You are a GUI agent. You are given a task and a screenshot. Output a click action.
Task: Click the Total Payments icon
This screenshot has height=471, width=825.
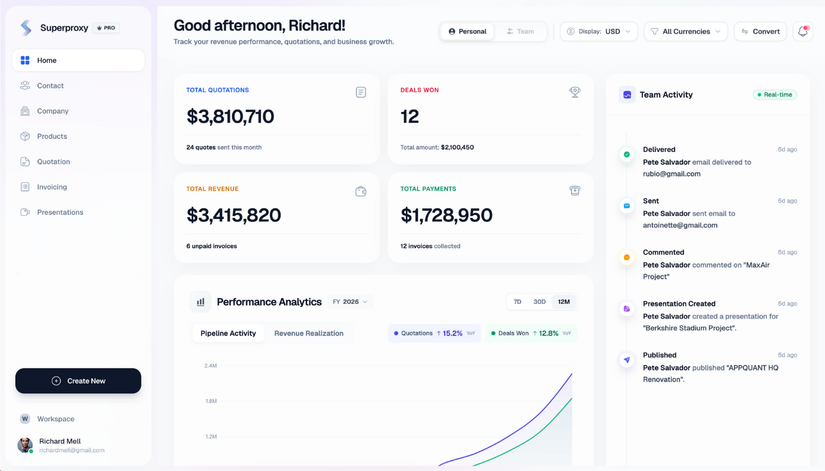click(x=575, y=191)
